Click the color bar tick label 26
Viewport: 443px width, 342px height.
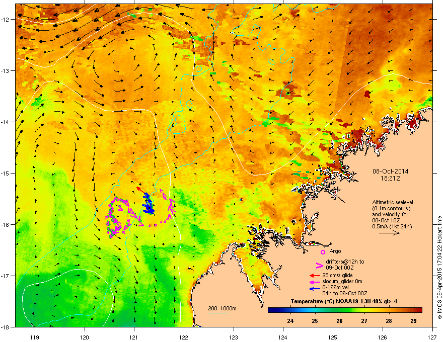click(339, 321)
